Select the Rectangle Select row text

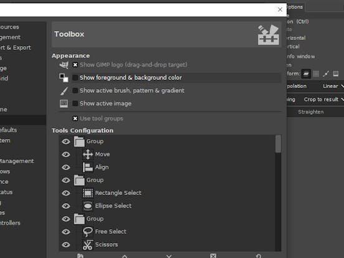point(118,193)
